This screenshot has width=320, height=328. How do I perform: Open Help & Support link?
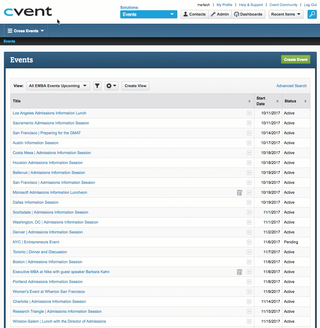pos(251,5)
